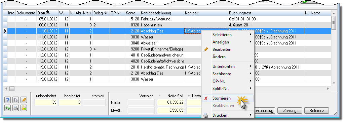Select Ändern from the context menu
The height and width of the screenshot is (123, 345).
coord(228,57)
